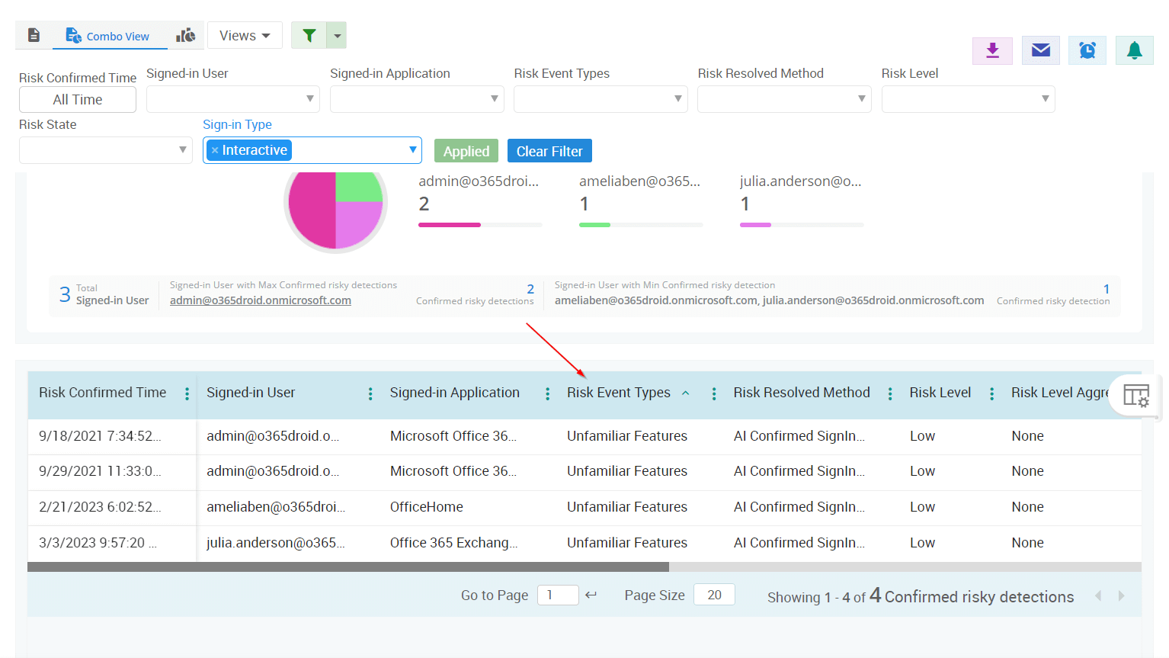The height and width of the screenshot is (658, 1169).
Task: Open the table-only view icon
Action: pyautogui.click(x=34, y=35)
